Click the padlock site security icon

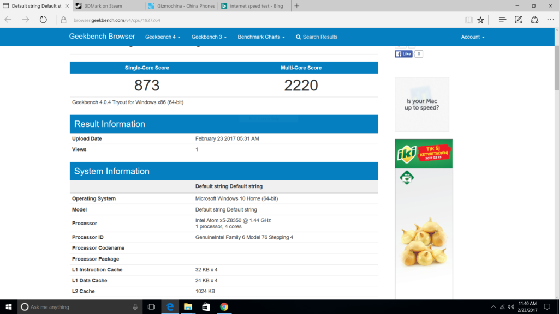63,20
